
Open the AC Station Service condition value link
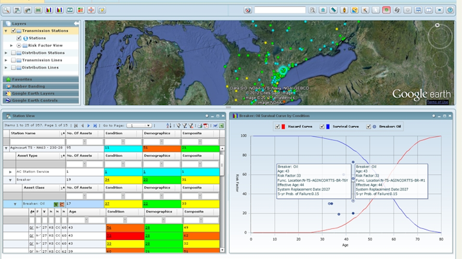point(106,172)
